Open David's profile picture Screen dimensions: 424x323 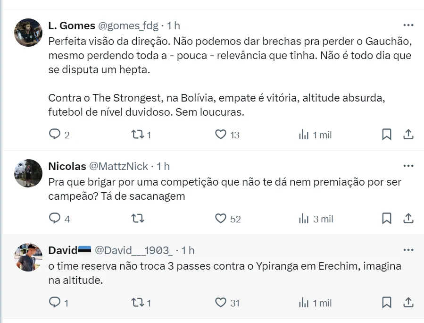point(29,257)
